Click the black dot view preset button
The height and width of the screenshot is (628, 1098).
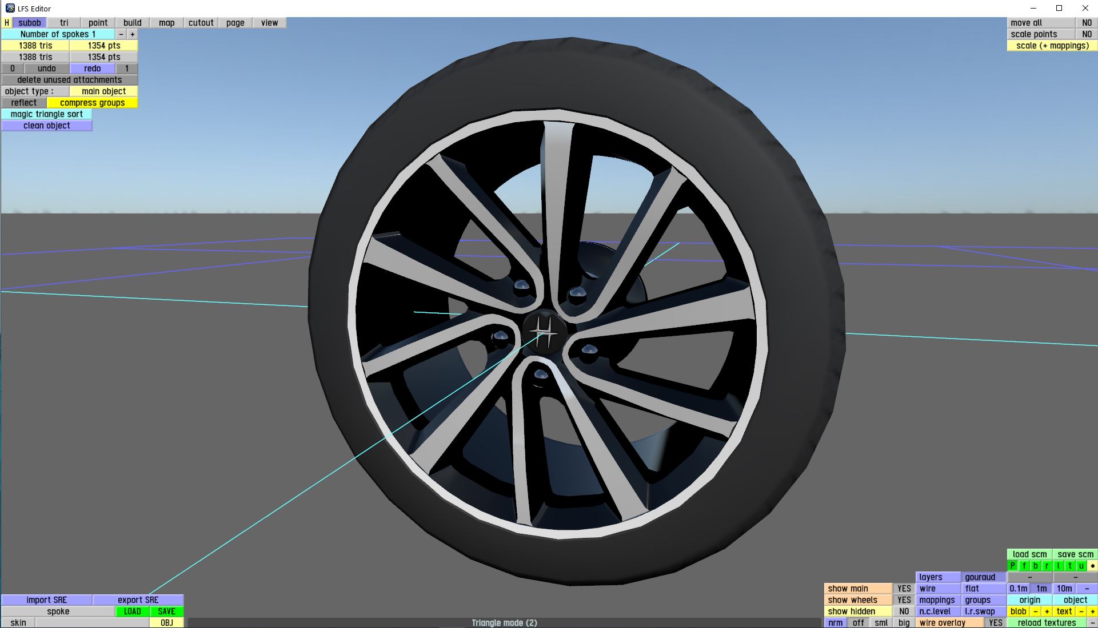1092,566
